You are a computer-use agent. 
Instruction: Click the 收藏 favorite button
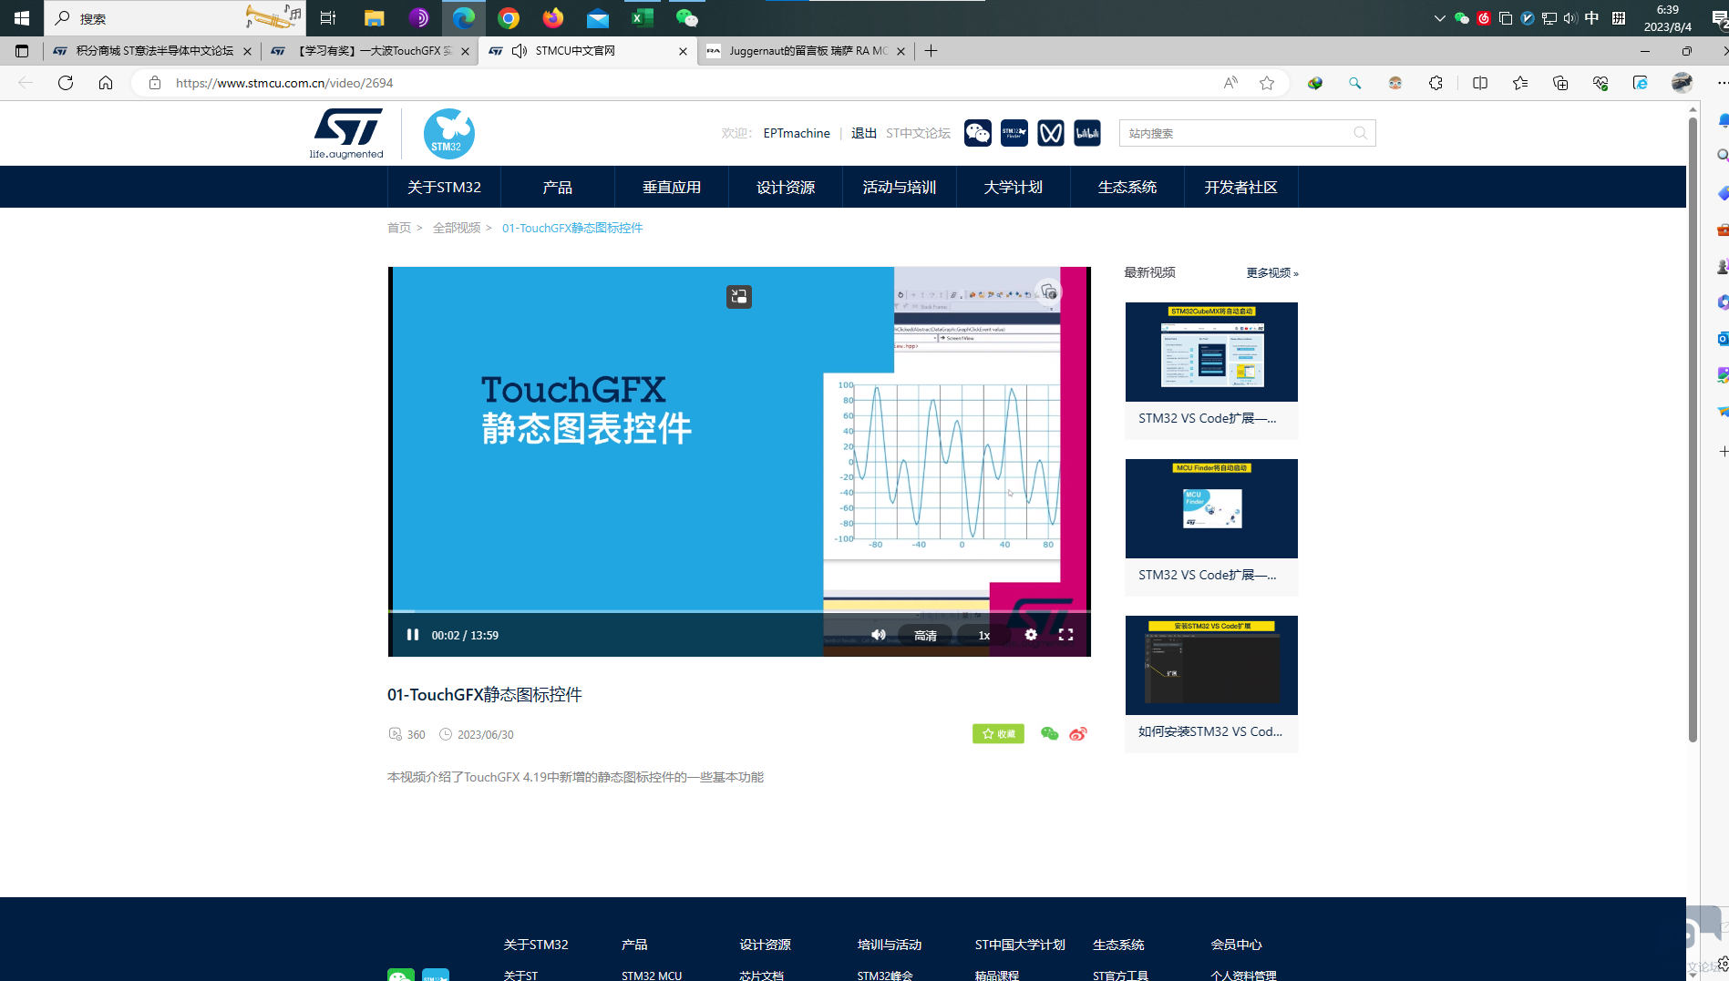pyautogui.click(x=998, y=734)
